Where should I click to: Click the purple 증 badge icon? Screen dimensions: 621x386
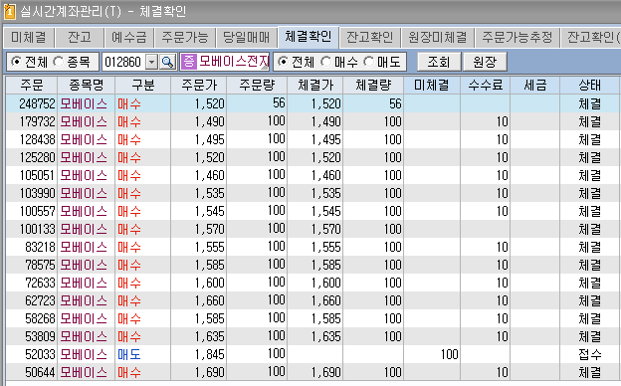coord(189,62)
